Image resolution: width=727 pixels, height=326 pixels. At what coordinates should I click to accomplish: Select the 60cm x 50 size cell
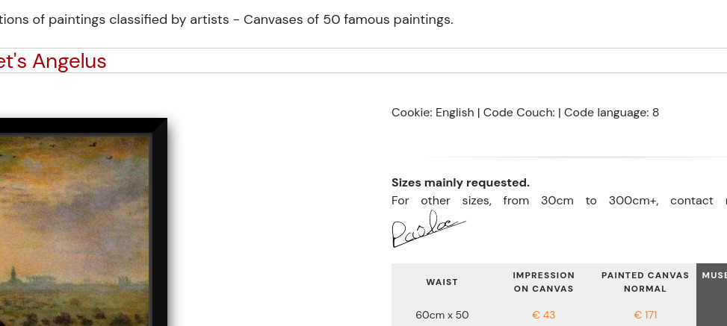442,316
